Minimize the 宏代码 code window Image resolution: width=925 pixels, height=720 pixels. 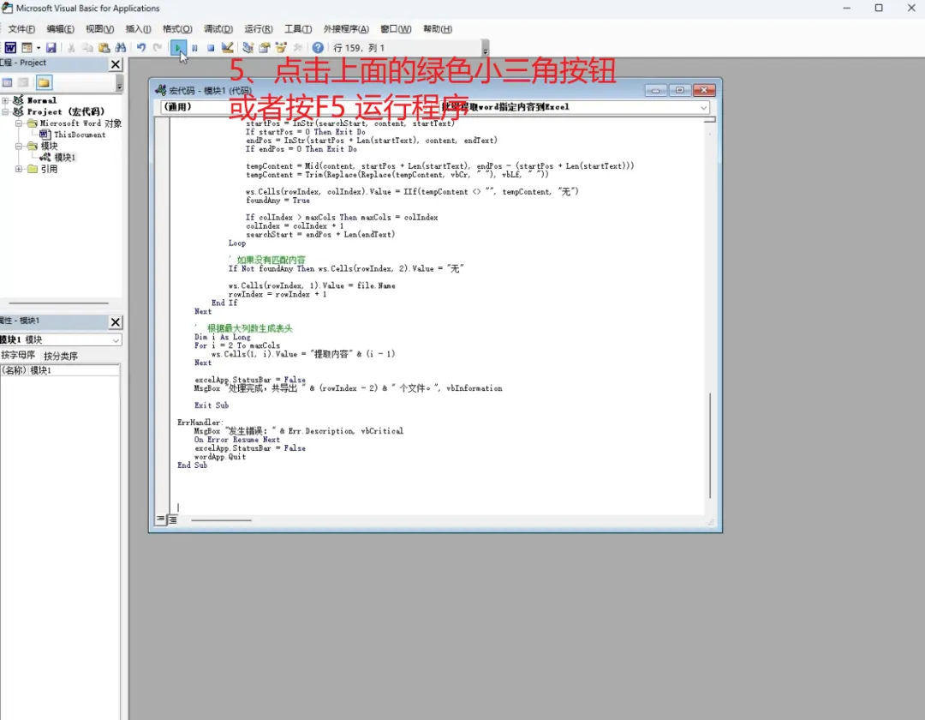click(x=655, y=90)
